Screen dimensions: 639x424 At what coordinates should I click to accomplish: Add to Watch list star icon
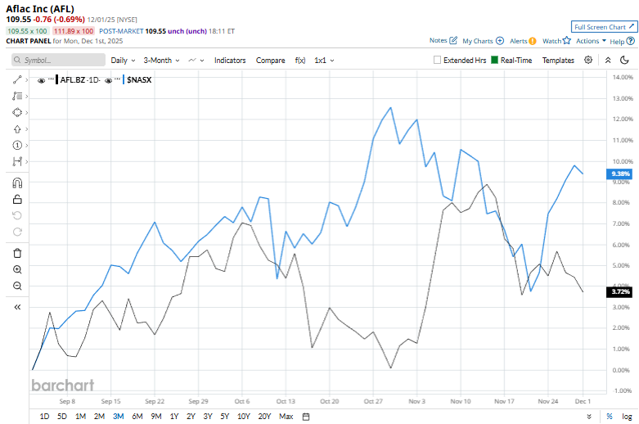pyautogui.click(x=566, y=40)
